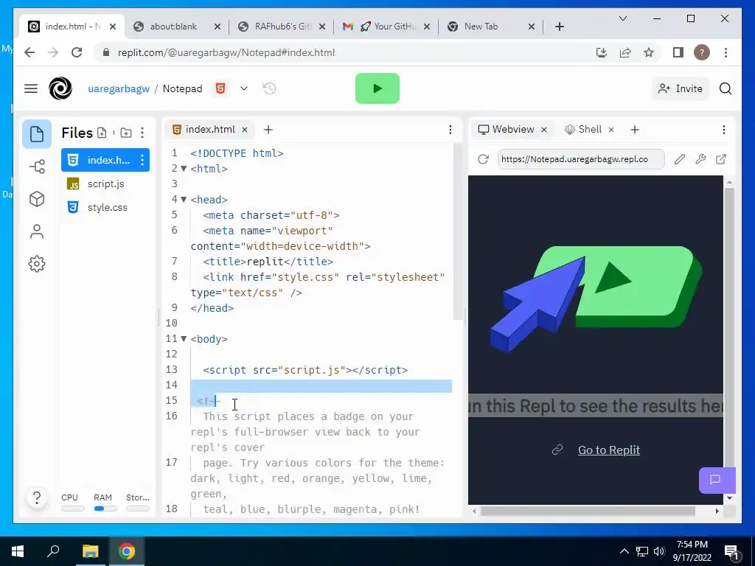
Task: Select the Files icon in the left sidebar
Action: click(37, 134)
